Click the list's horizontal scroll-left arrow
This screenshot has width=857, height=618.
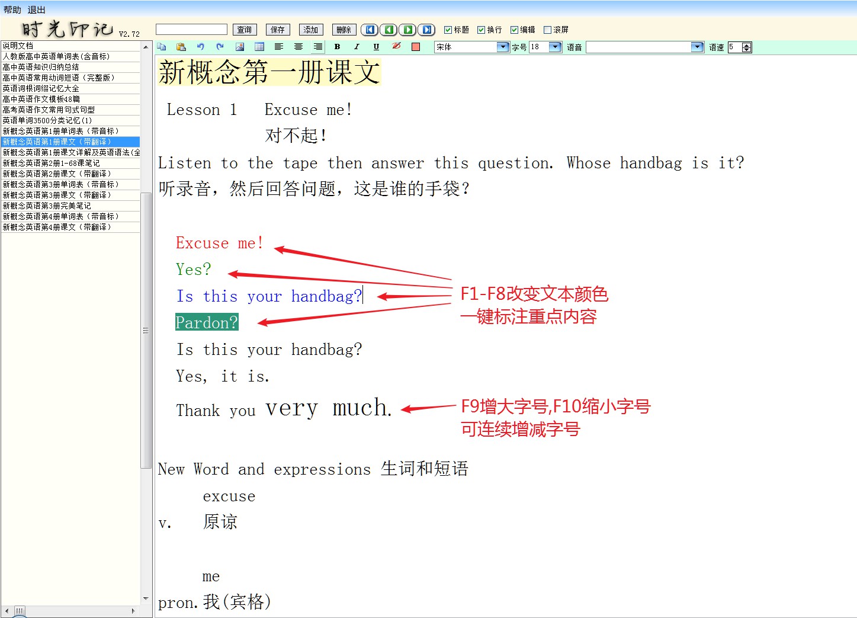7,610
